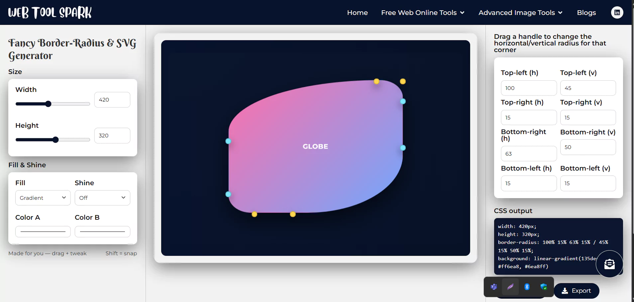Click the Height slider handle
The image size is (634, 302).
(55, 140)
